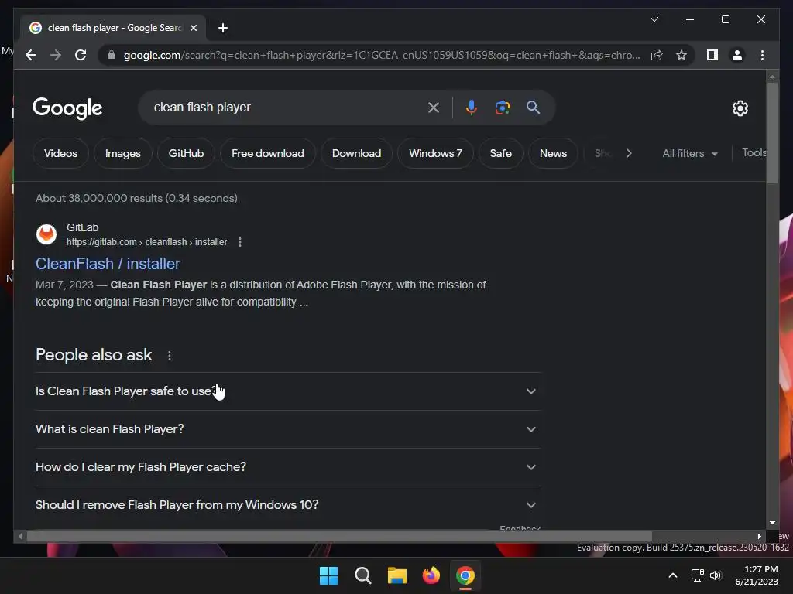This screenshot has height=594, width=793.
Task: Click the horizontal scrollbar right arrow
Action: (x=759, y=537)
